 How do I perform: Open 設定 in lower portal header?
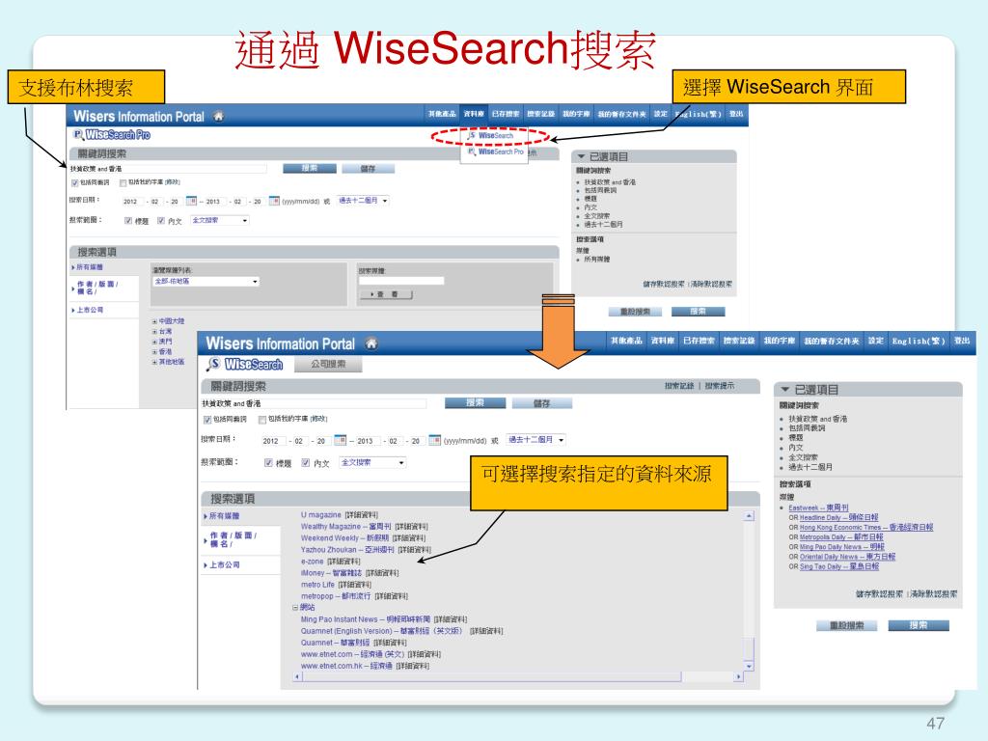point(875,341)
